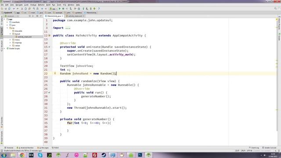Select activity_main.xml in the project tree
The image size is (281, 158).
pos(23,37)
